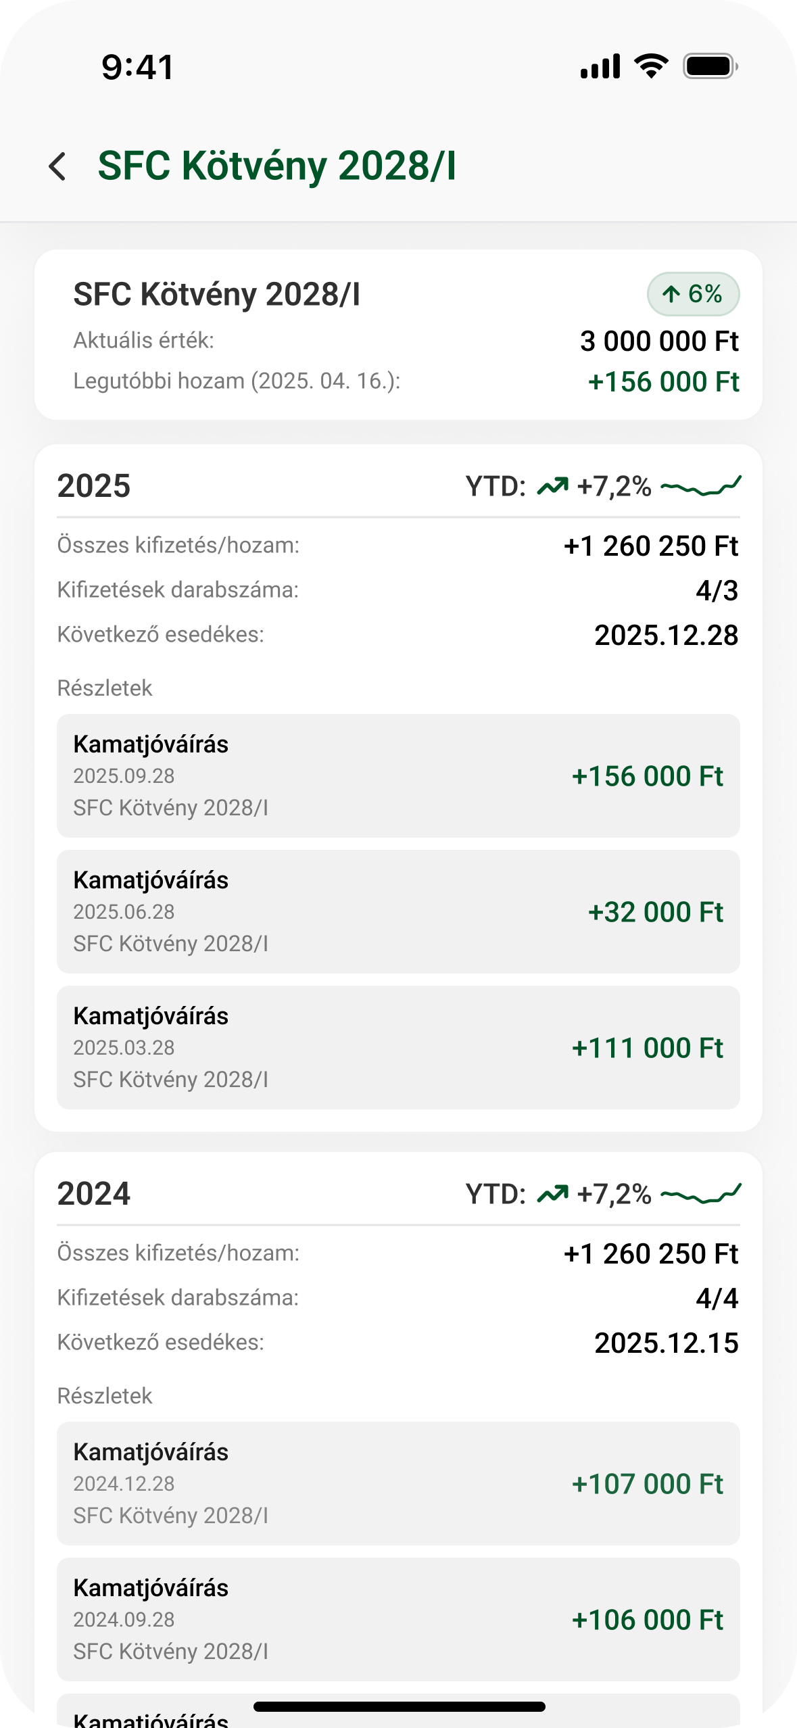Tap the 2024 year section heading
This screenshot has height=1728, width=797.
tap(94, 1194)
